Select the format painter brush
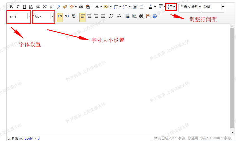This screenshot has width=236, height=141. pos(65,7)
